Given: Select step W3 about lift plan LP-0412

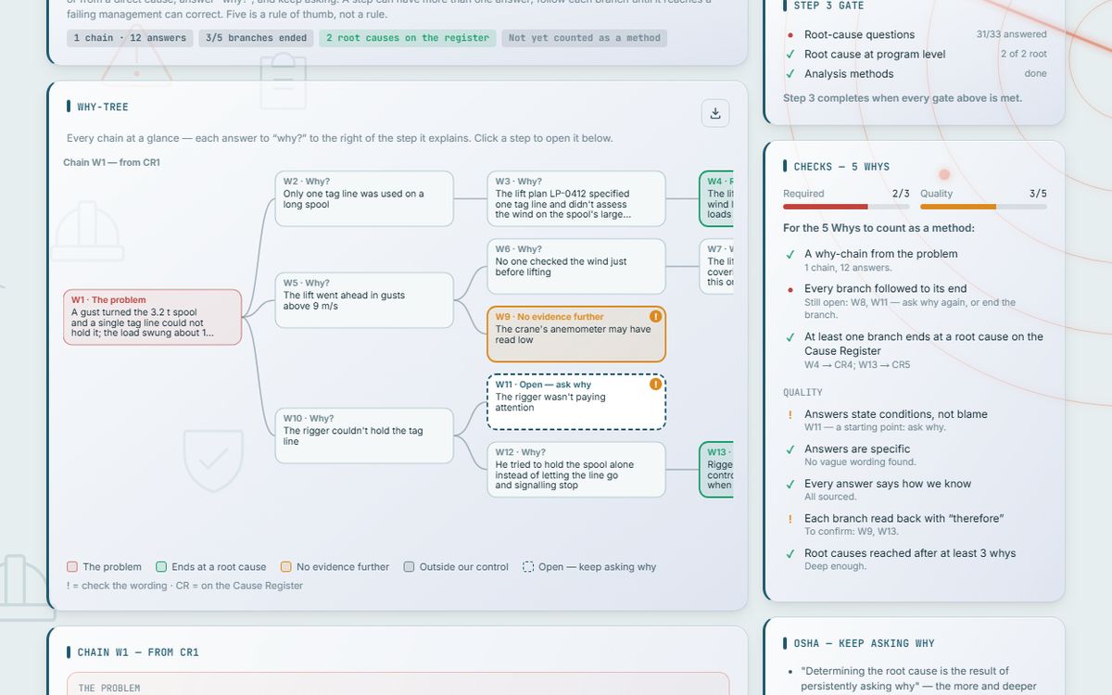Looking at the screenshot, I should coord(576,198).
